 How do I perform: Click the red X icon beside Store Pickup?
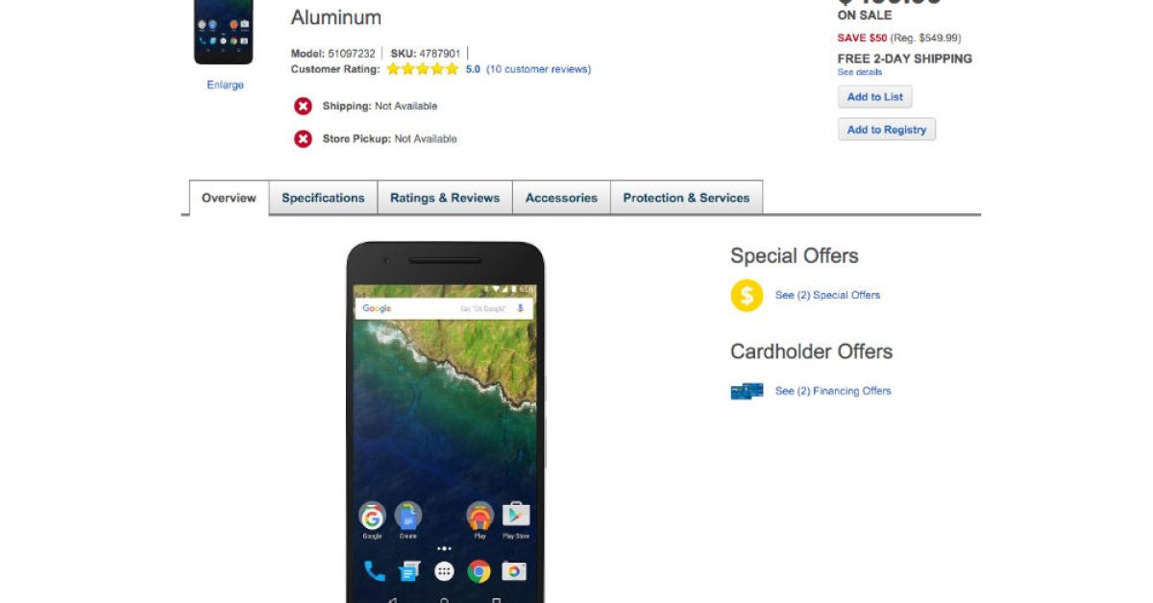point(303,139)
